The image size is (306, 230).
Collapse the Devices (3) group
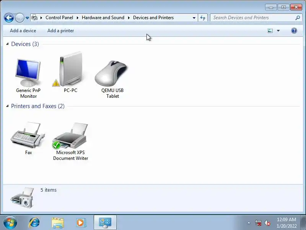tap(7, 44)
